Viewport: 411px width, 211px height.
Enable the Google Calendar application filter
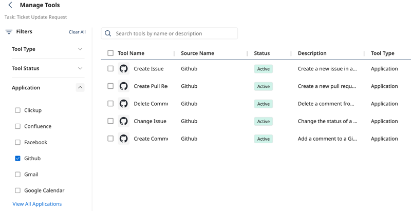point(17,190)
